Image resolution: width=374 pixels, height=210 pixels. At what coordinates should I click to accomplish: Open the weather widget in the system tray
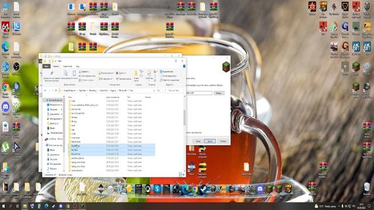(x=325, y=206)
